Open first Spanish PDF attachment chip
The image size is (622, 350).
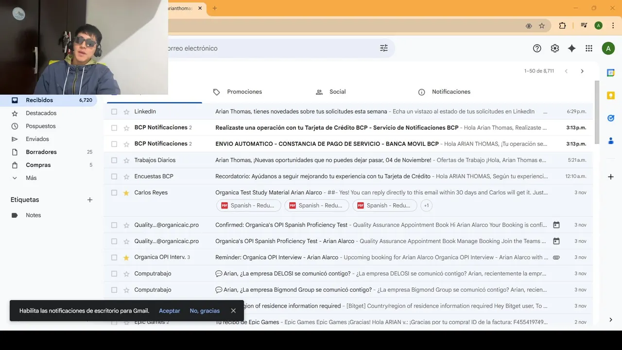tap(249, 206)
